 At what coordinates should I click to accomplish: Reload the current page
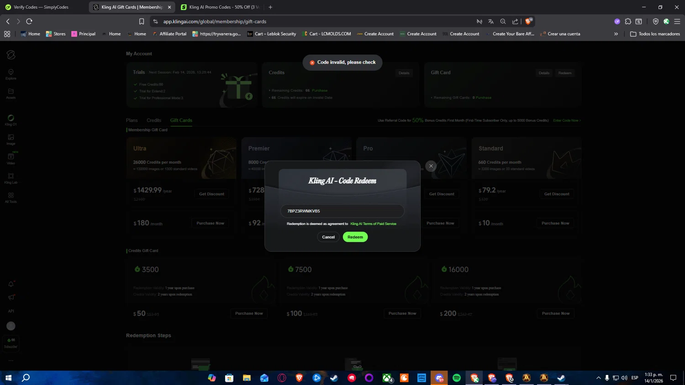point(29,21)
